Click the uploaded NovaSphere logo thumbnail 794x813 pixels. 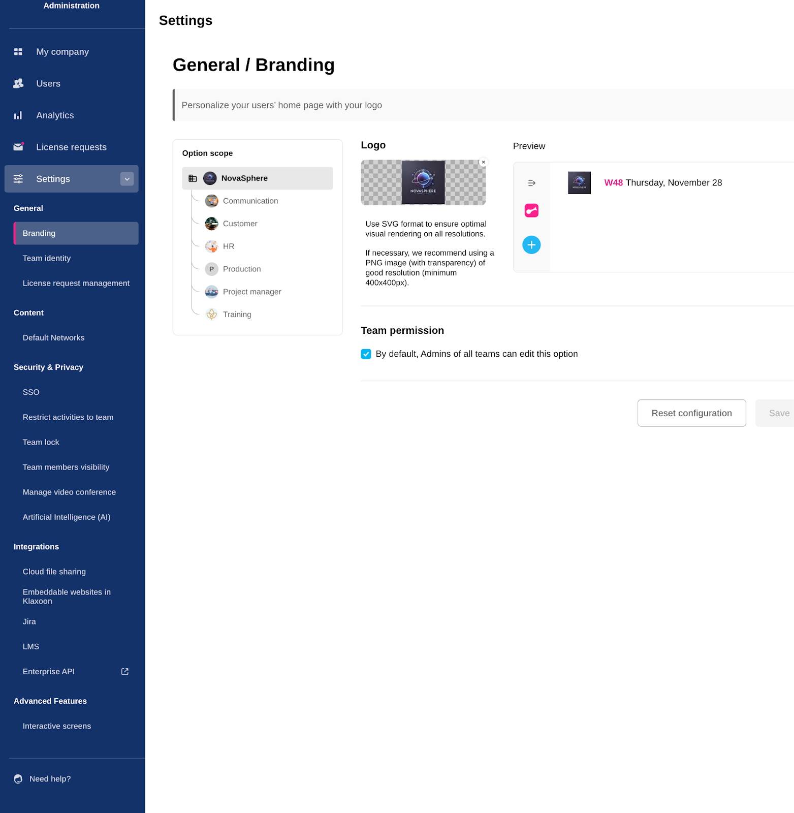(x=423, y=182)
